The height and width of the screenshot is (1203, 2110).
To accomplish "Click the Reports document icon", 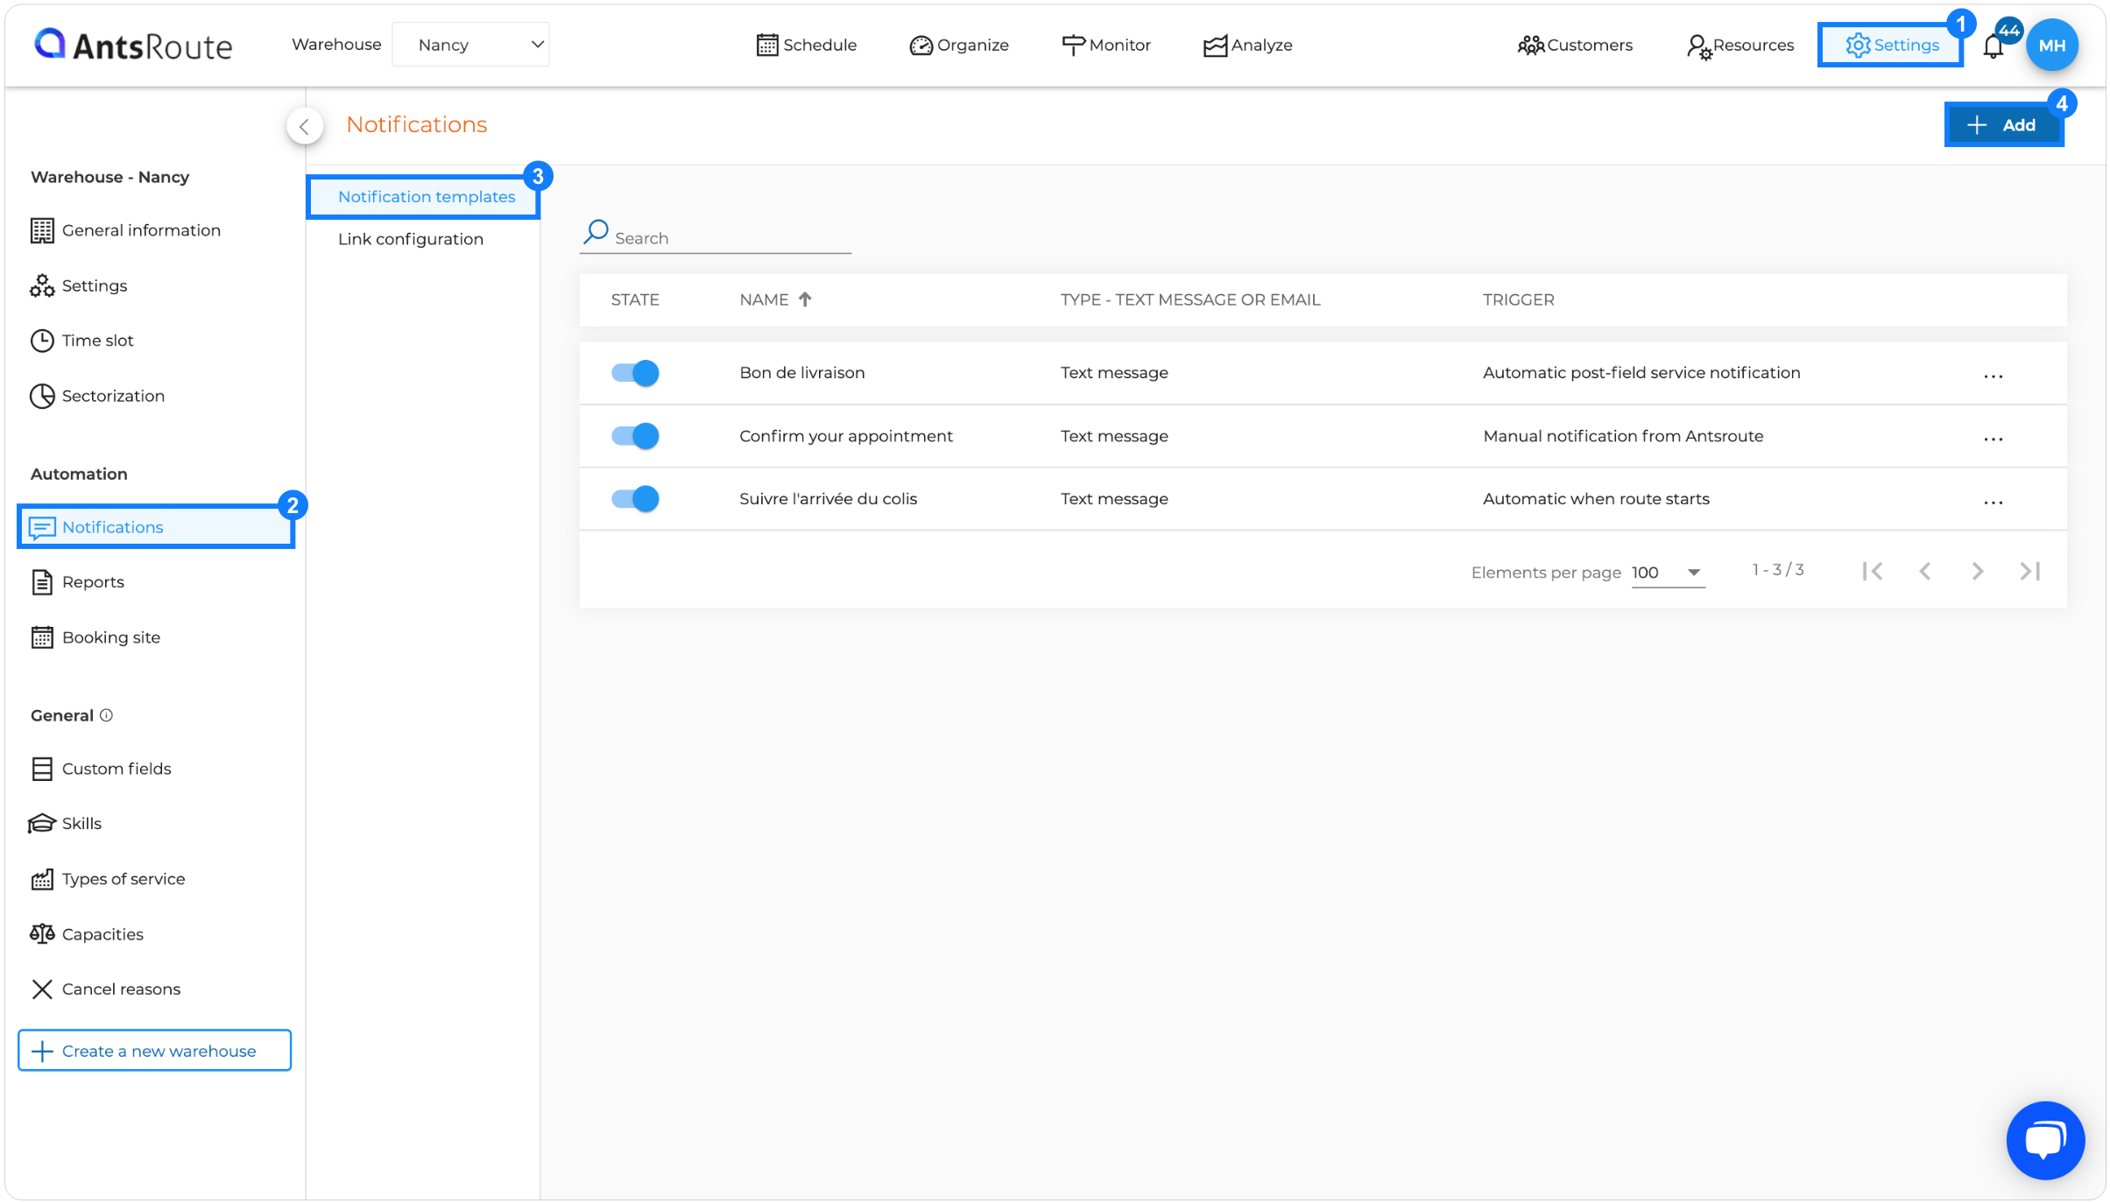I will coord(42,582).
